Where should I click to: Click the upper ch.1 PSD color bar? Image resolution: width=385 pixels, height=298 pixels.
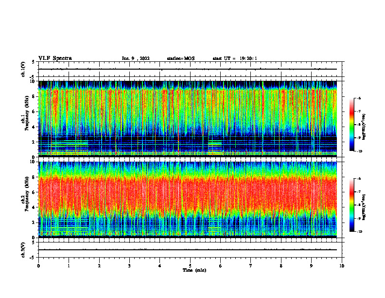click(352, 125)
